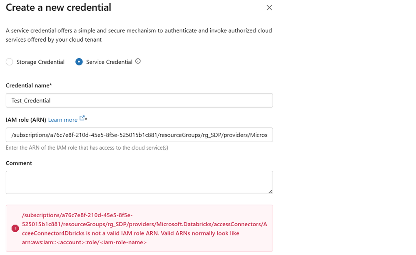416x255 pixels.
Task: Click the Comment text area
Action: click(139, 182)
